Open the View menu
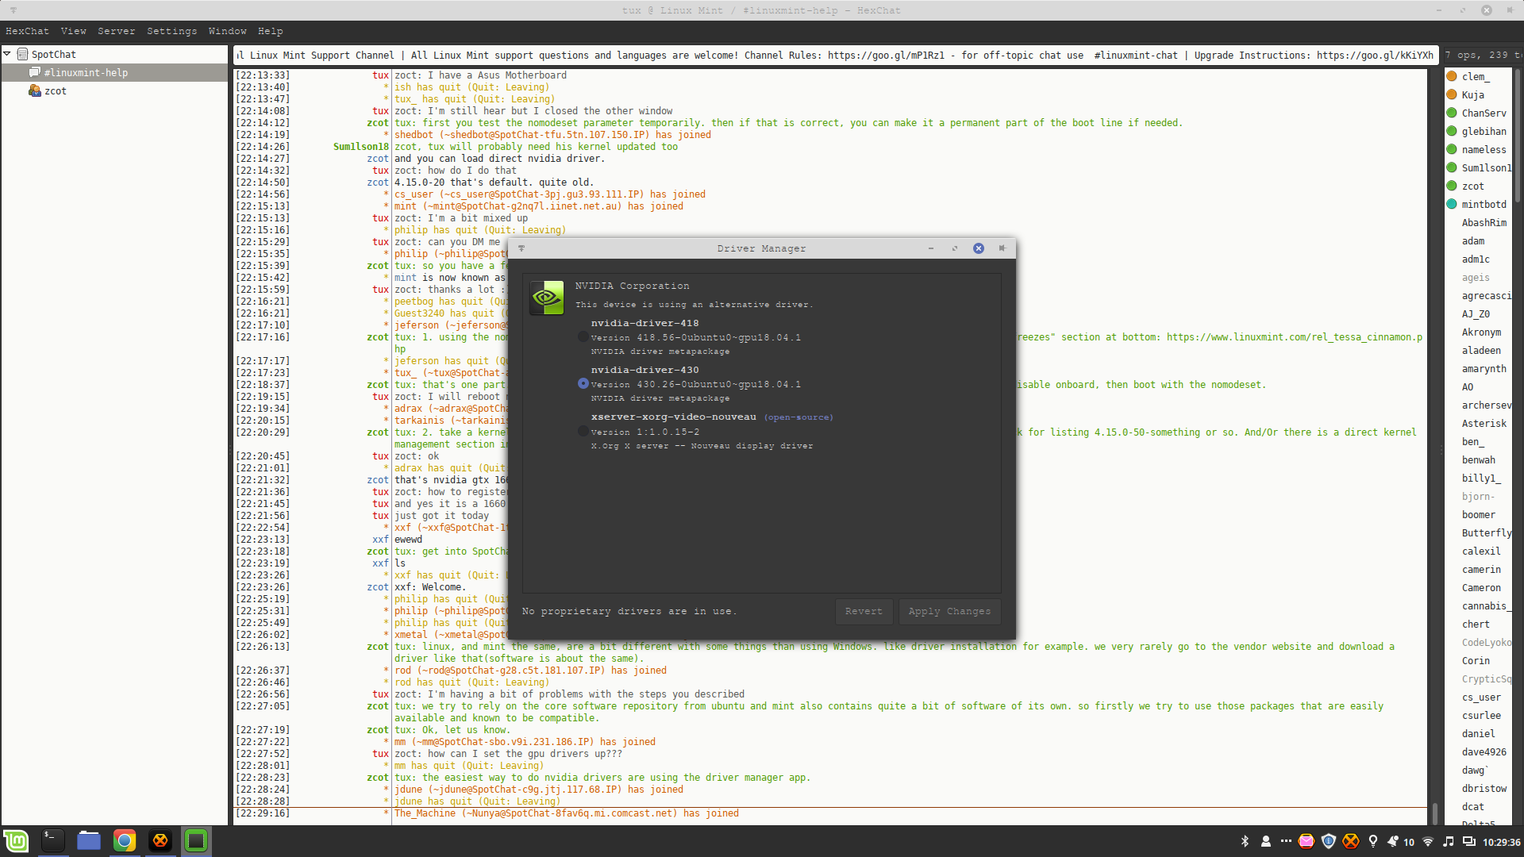 pyautogui.click(x=74, y=31)
